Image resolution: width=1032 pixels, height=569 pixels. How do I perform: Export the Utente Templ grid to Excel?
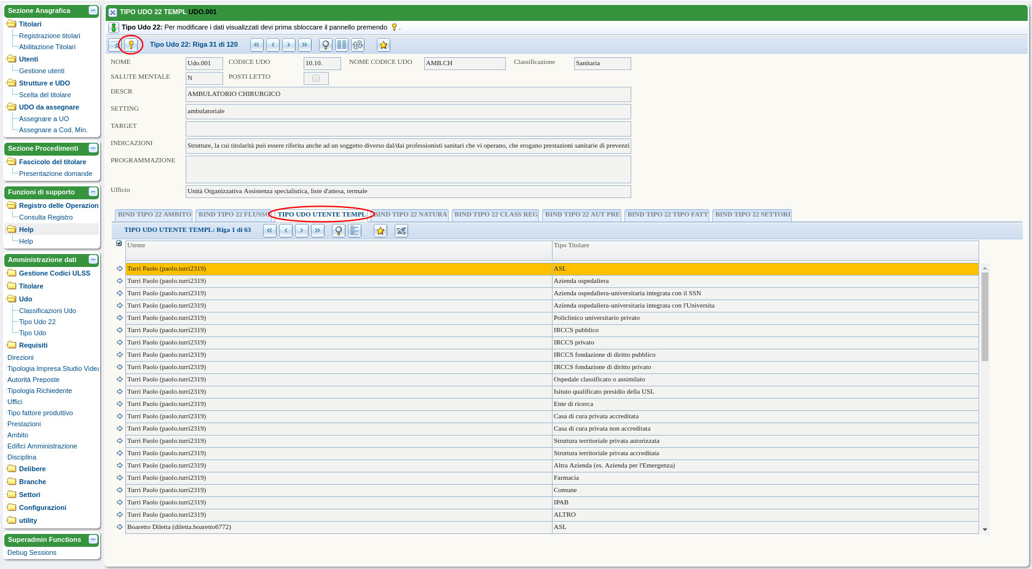click(401, 231)
